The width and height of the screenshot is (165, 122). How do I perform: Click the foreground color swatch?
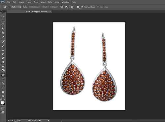[x=2, y=103]
